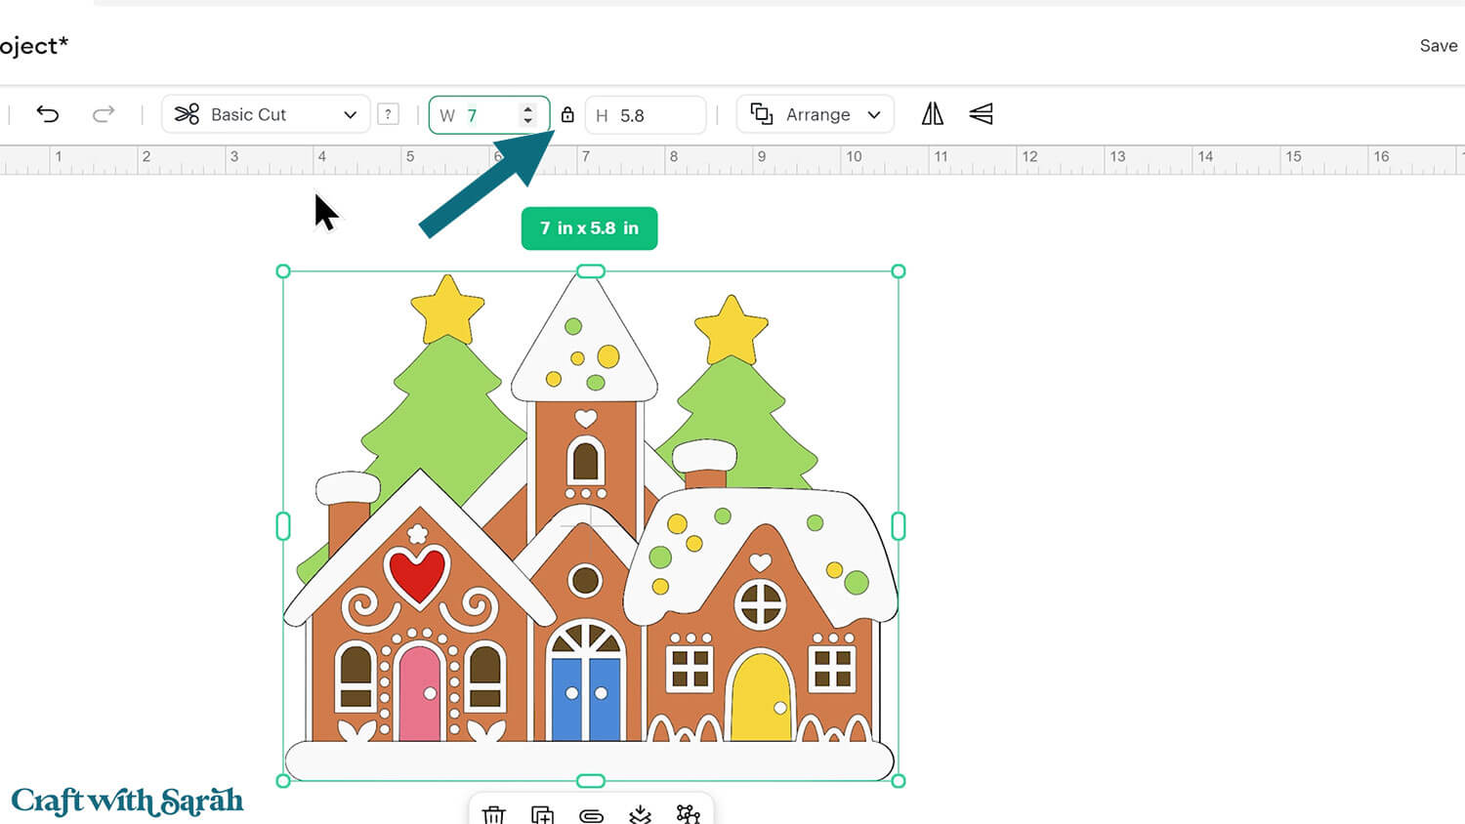Flip the image horizontally
Screen dimensions: 1465x824
933,114
